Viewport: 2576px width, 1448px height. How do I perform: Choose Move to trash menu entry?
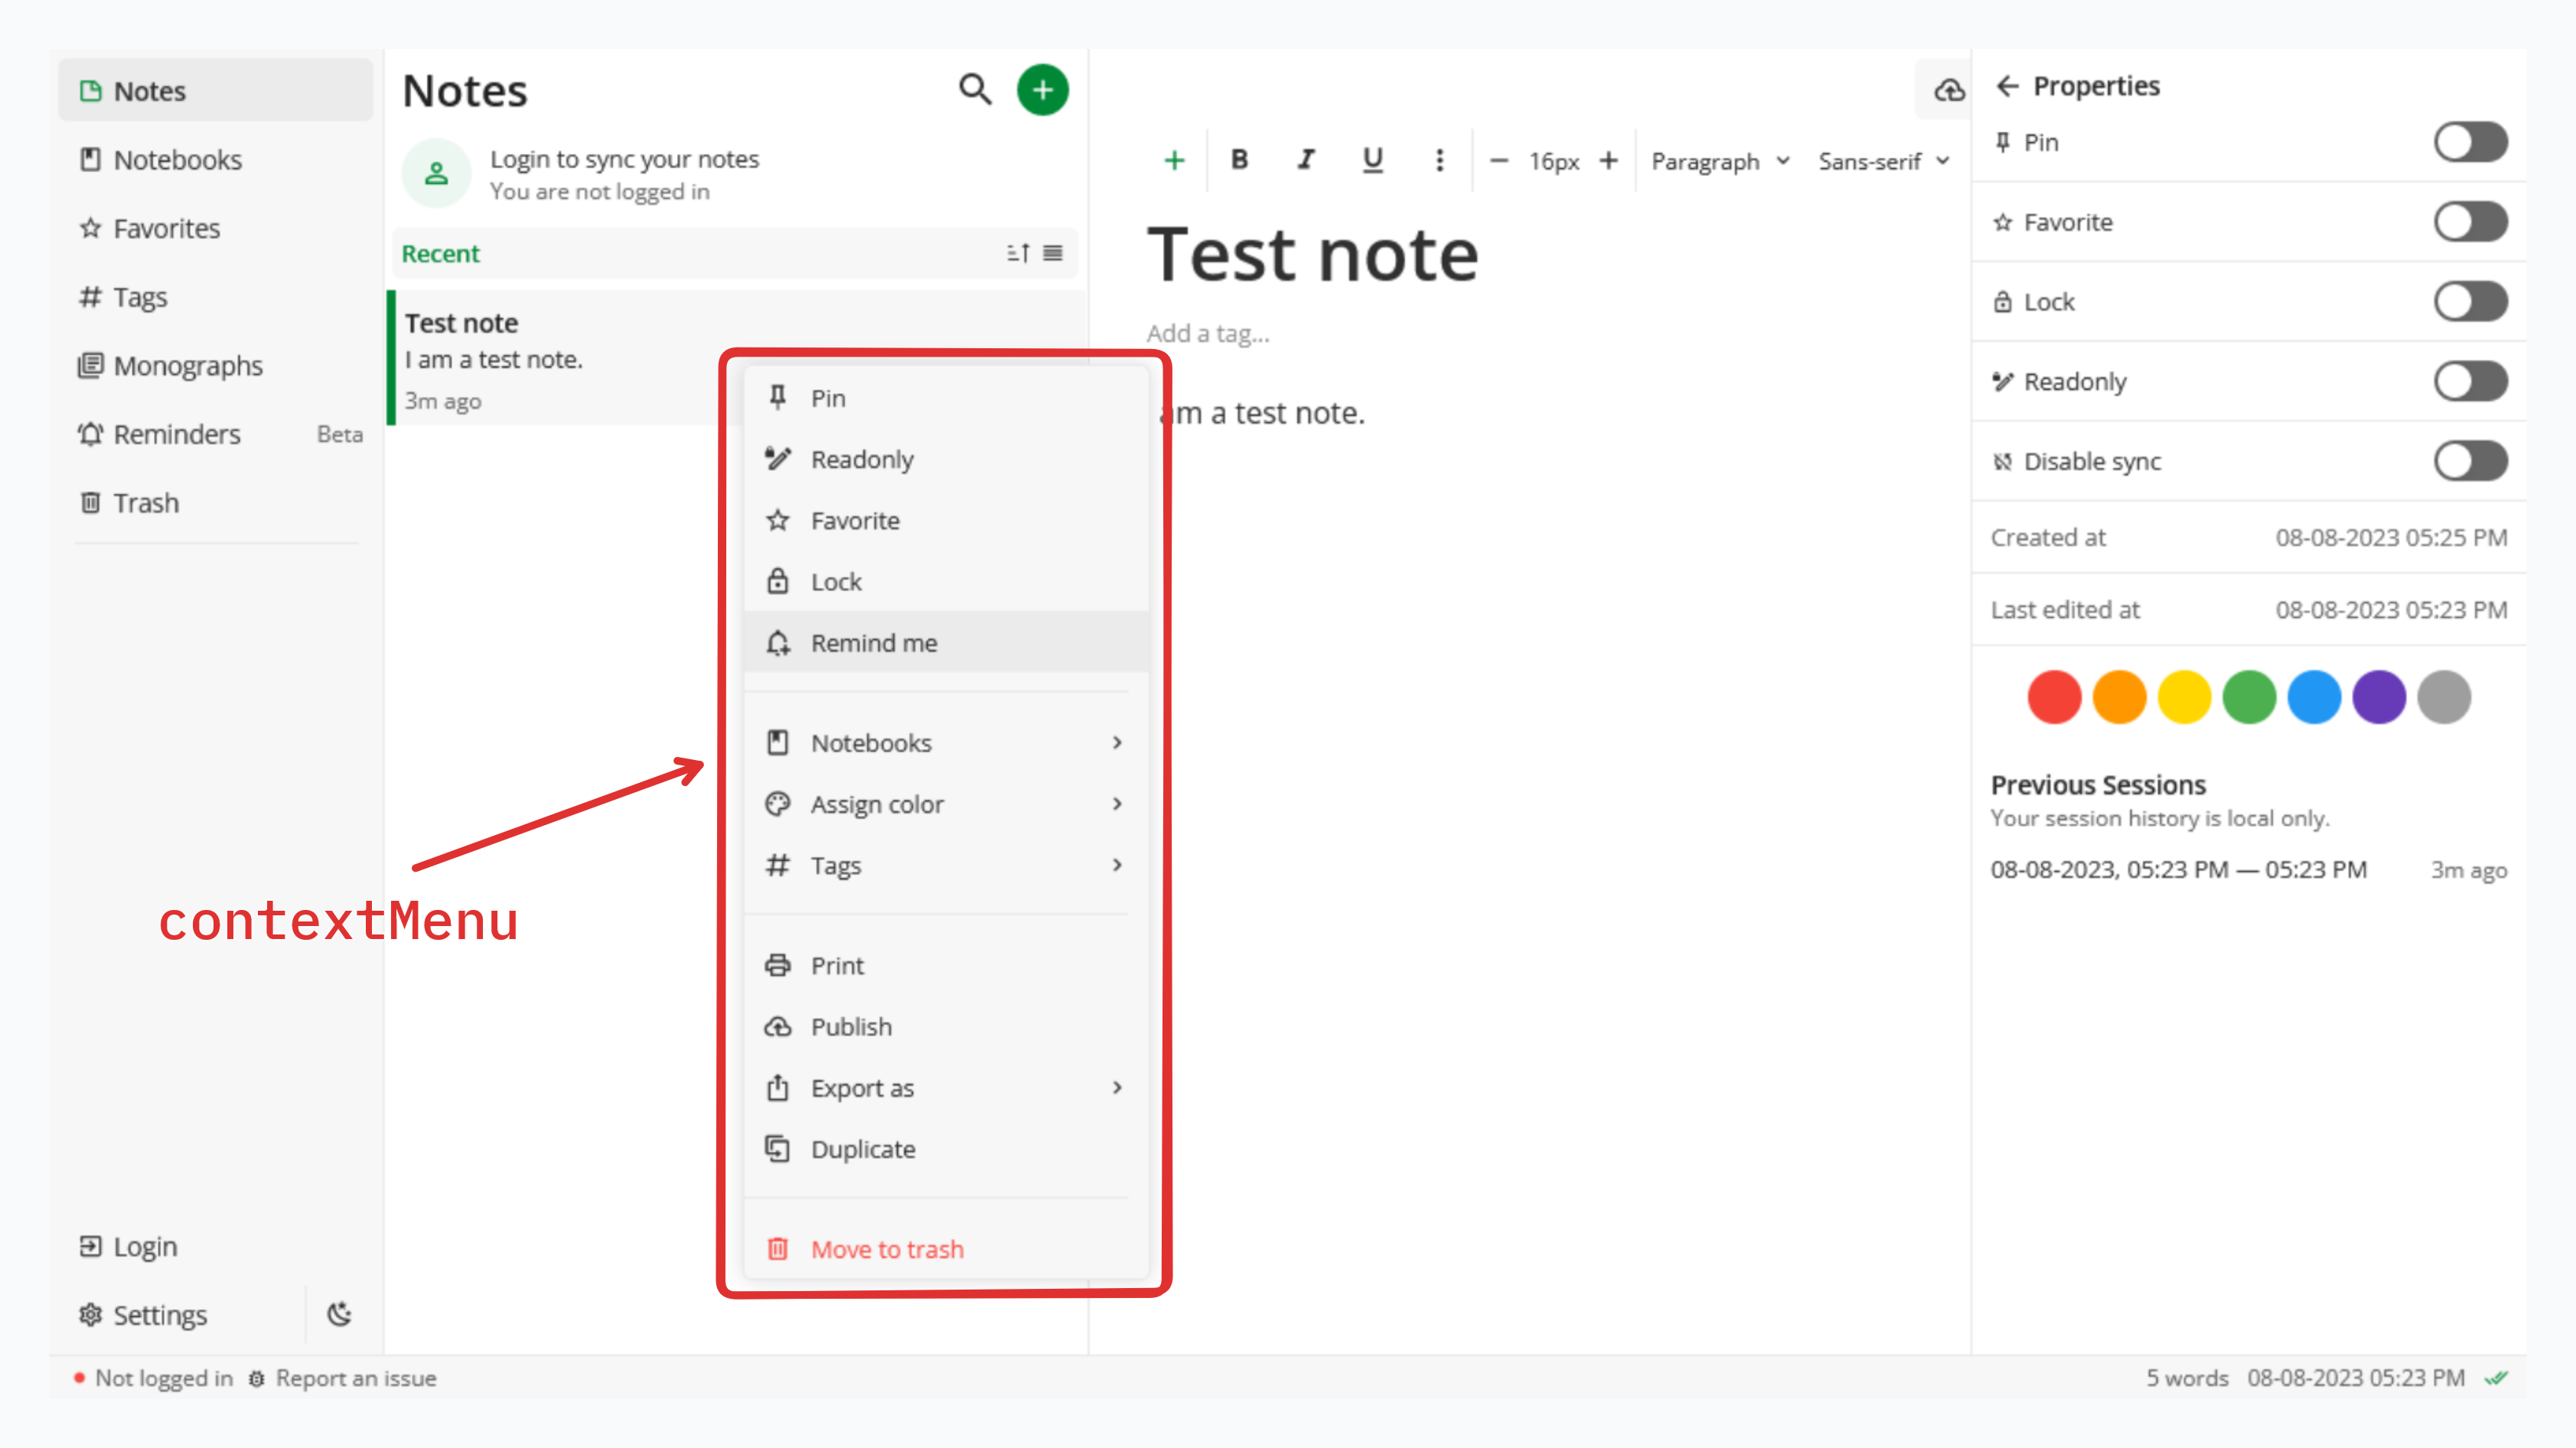click(886, 1249)
